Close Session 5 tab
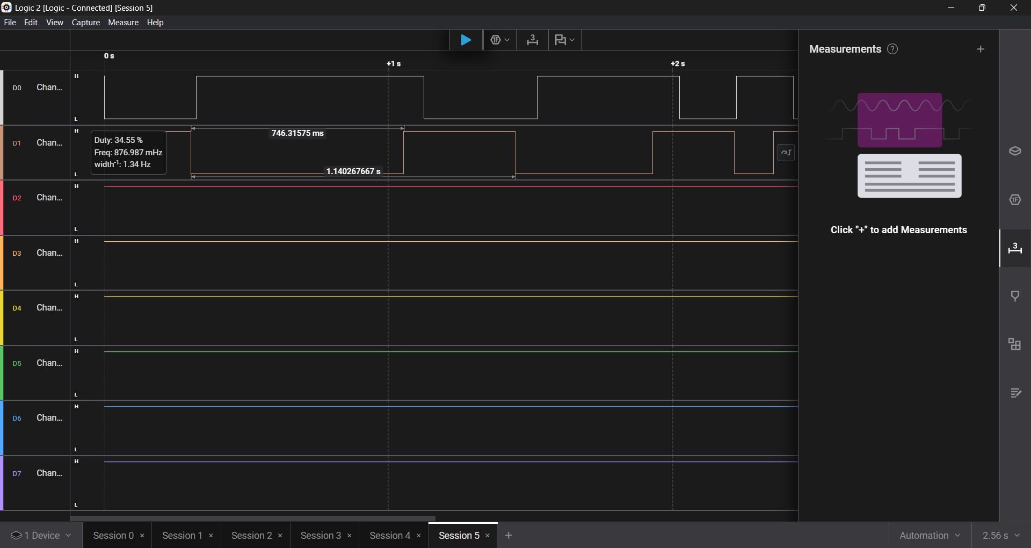 coord(488,536)
